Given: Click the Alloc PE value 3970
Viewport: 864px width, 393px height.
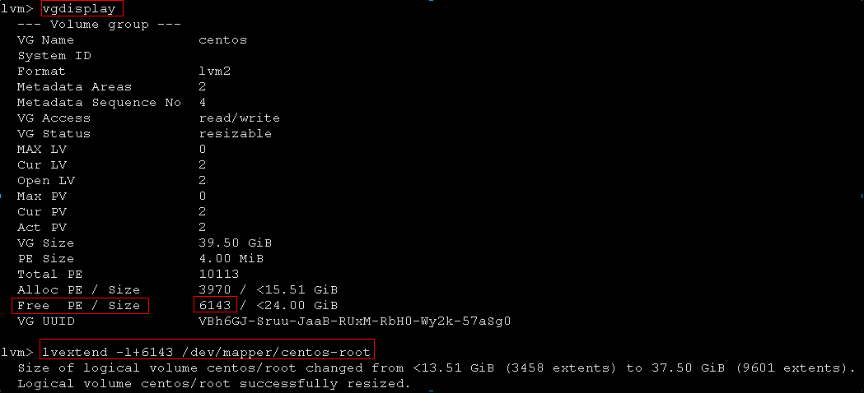Looking at the screenshot, I should (215, 289).
